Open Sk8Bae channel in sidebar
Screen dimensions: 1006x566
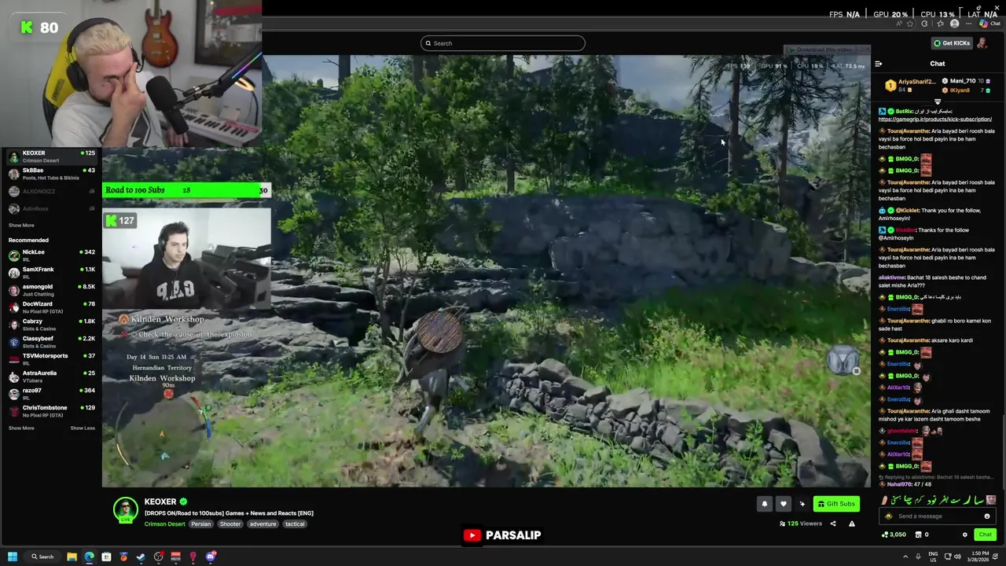pos(51,174)
